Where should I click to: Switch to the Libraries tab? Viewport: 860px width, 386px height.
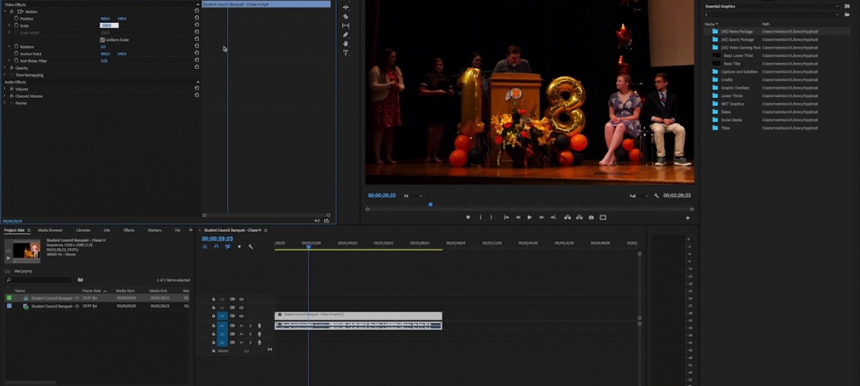[x=84, y=230]
